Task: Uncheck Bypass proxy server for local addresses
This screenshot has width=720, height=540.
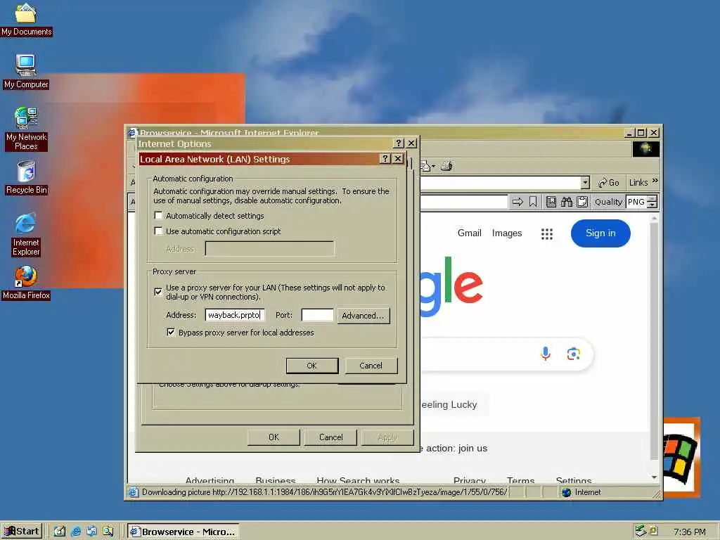Action: tap(171, 332)
